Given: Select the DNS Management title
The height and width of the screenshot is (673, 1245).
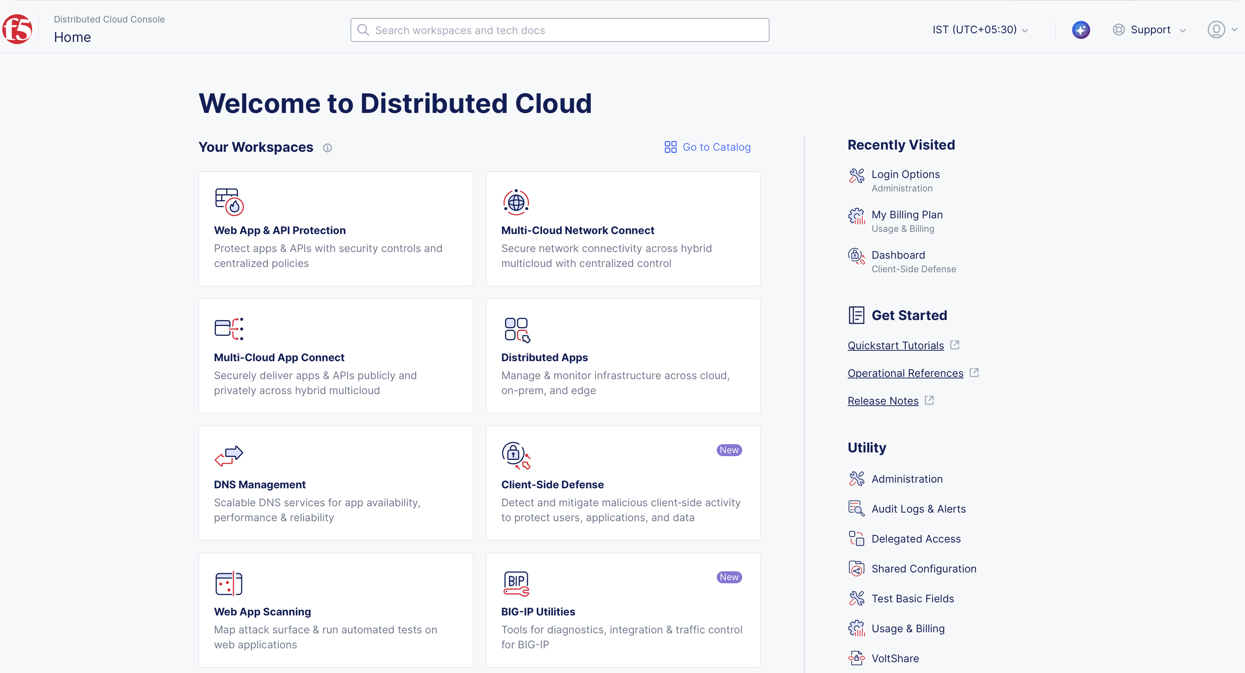Looking at the screenshot, I should point(260,485).
